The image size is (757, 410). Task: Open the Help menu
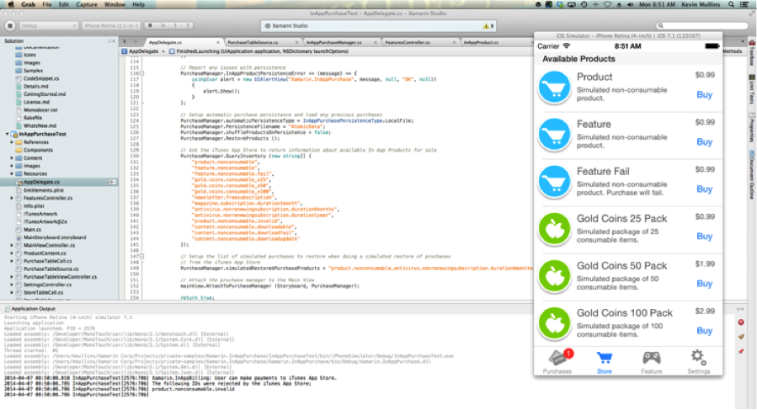coord(139,4)
